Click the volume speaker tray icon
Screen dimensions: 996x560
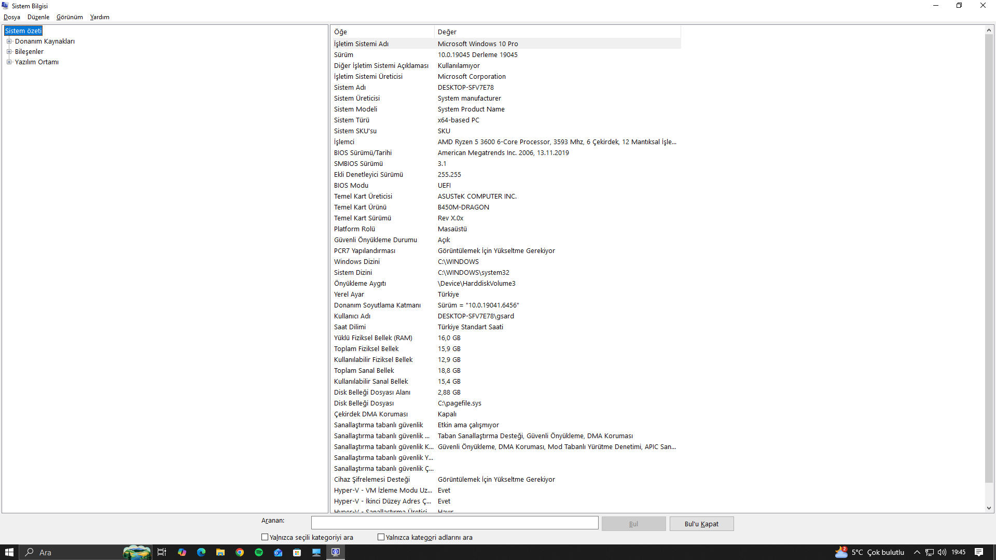942,552
